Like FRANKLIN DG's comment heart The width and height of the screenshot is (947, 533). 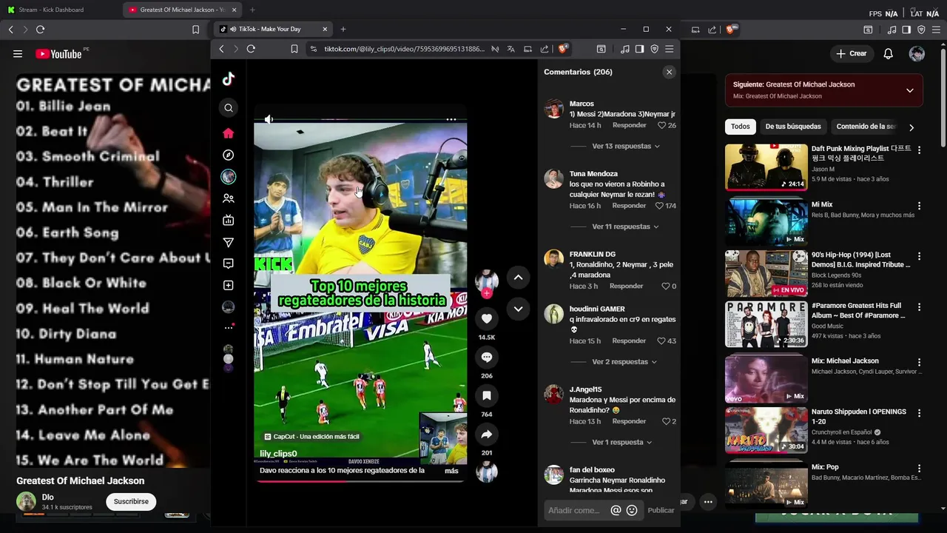click(665, 286)
